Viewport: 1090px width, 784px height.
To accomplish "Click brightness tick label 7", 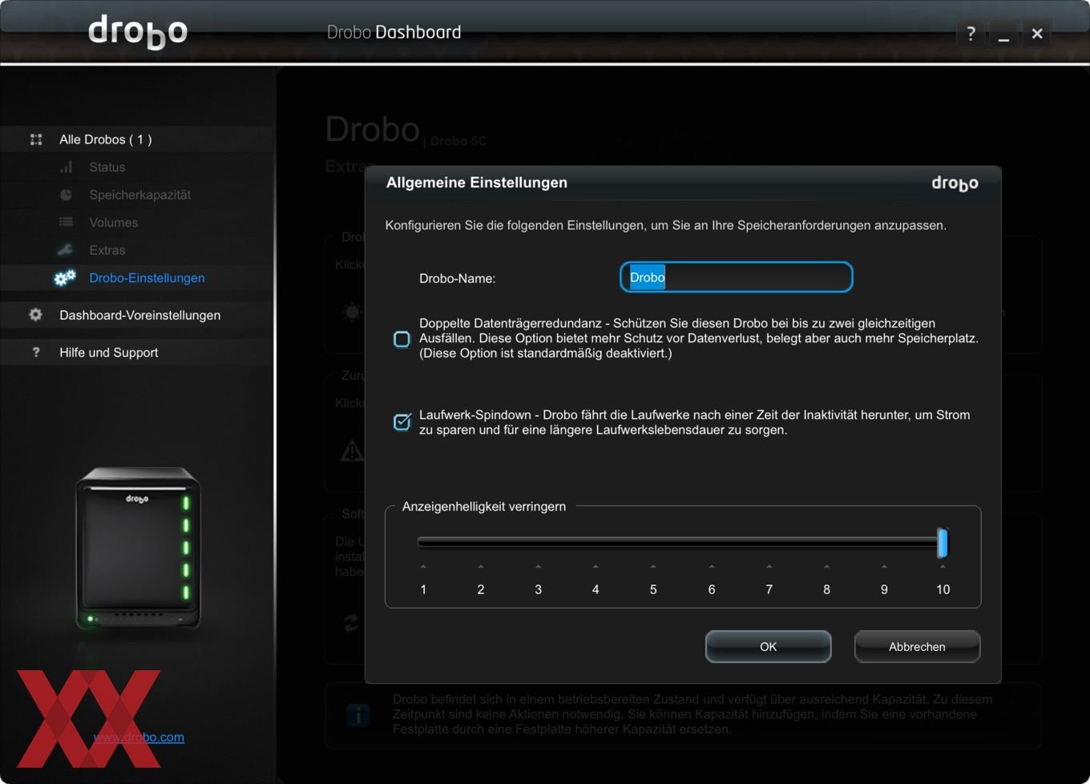I will pyautogui.click(x=769, y=589).
